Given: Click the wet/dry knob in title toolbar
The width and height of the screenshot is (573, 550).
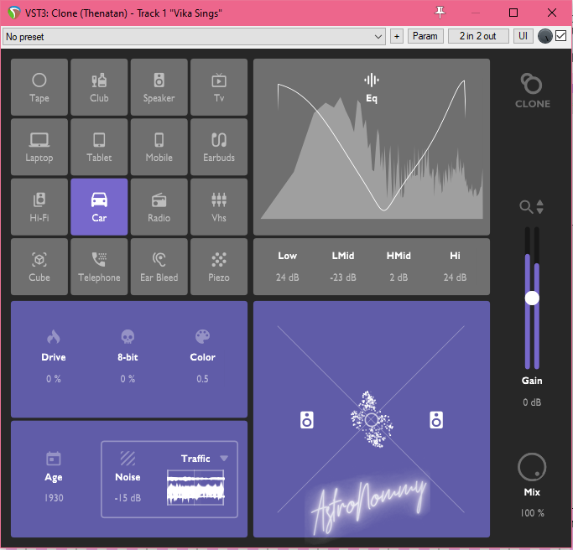Looking at the screenshot, I should (544, 37).
